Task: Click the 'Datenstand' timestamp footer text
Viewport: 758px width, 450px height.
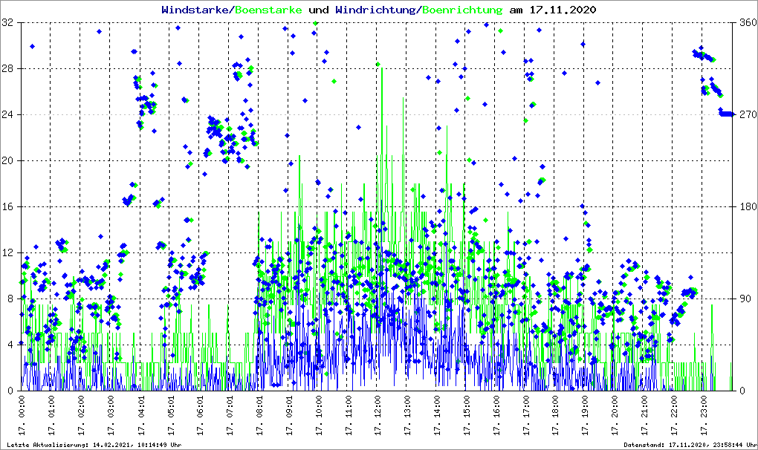Action: (687, 445)
